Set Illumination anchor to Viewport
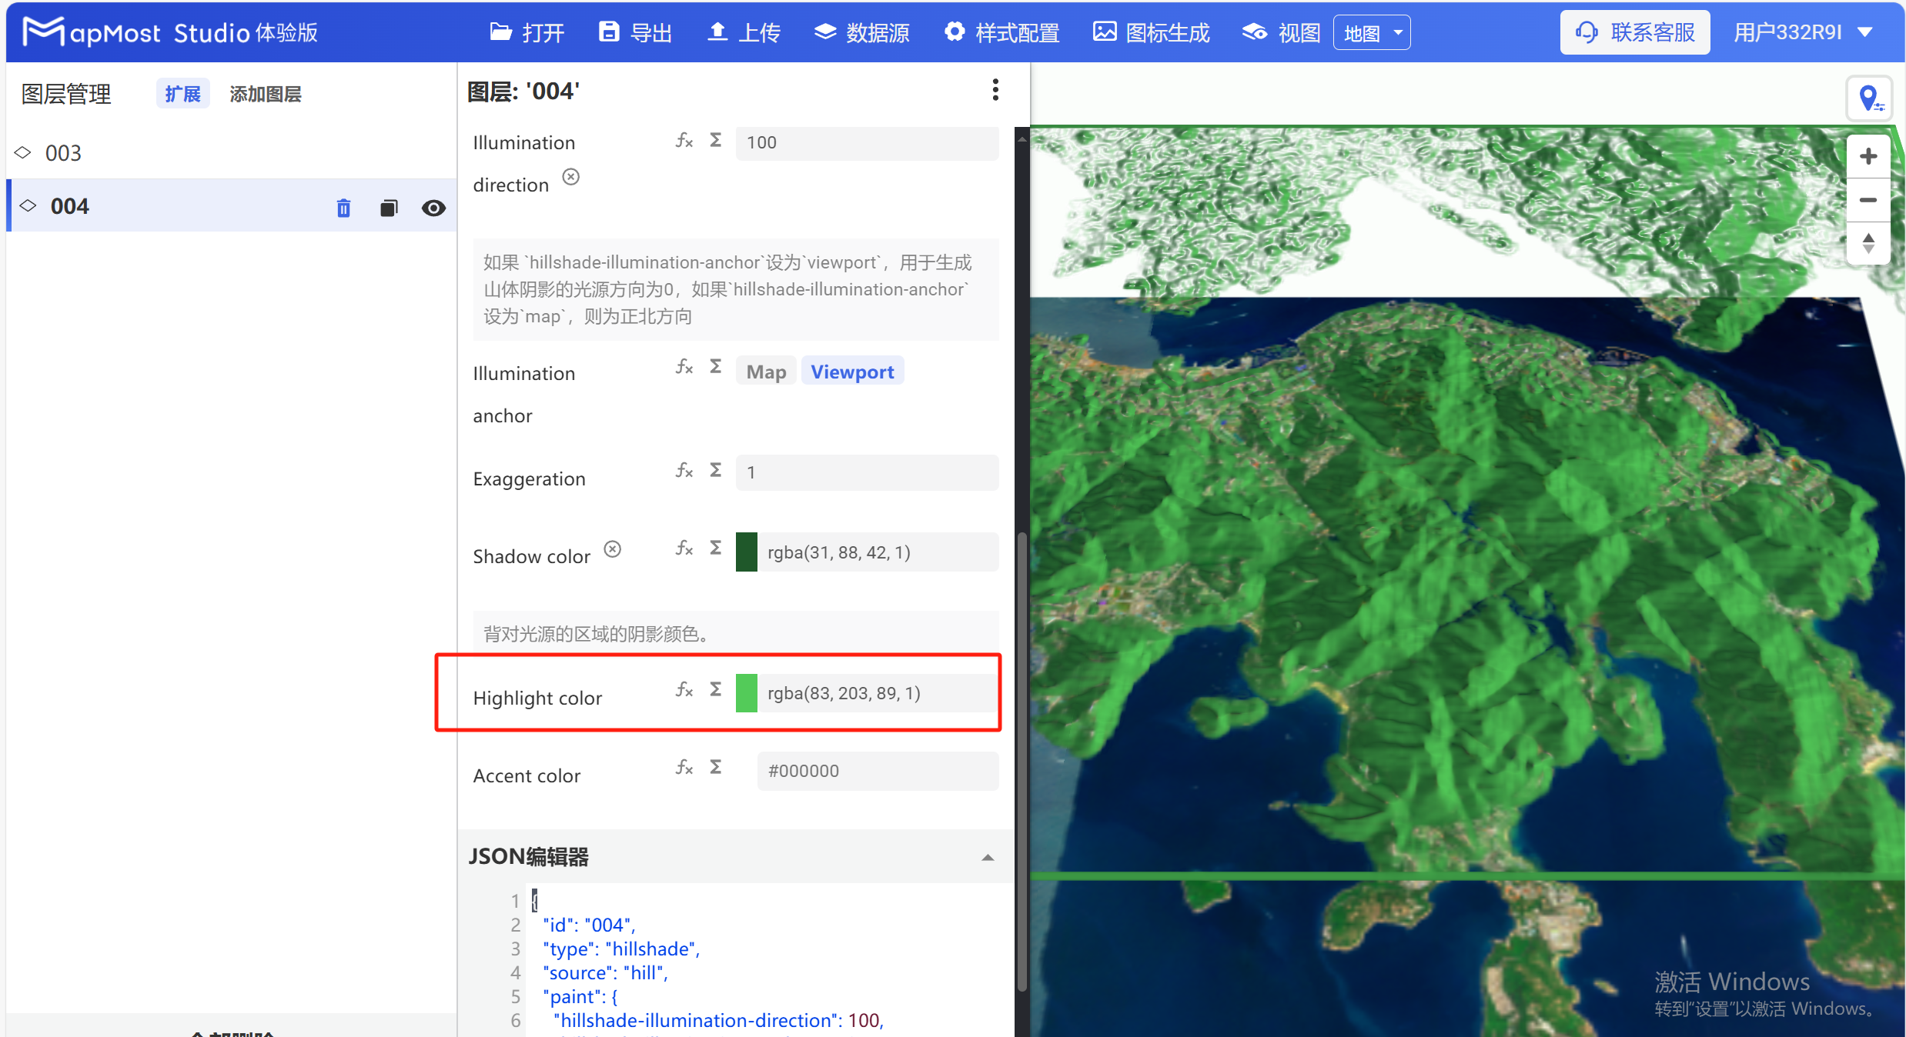This screenshot has width=1906, height=1037. click(x=852, y=372)
